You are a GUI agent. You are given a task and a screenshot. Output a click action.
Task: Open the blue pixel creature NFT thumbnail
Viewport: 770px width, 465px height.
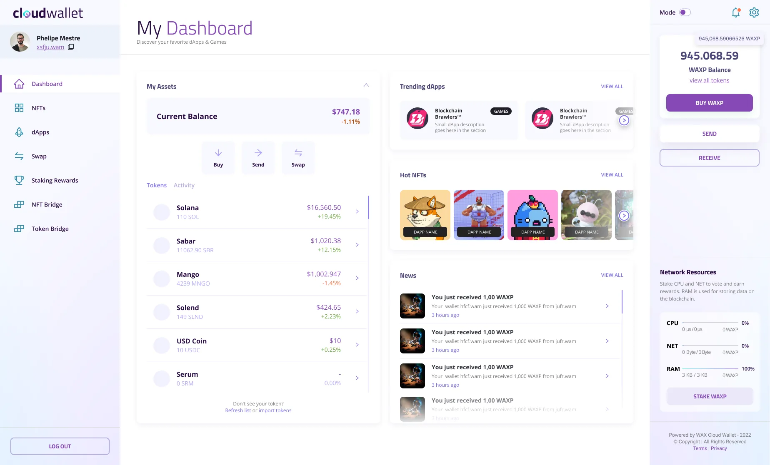coord(532,215)
